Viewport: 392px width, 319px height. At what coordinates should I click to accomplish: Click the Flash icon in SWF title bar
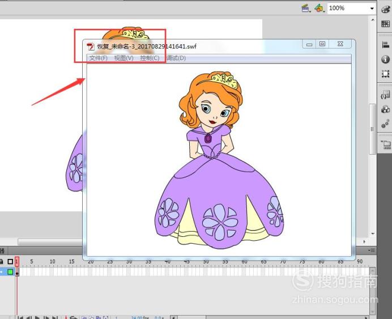pyautogui.click(x=91, y=46)
